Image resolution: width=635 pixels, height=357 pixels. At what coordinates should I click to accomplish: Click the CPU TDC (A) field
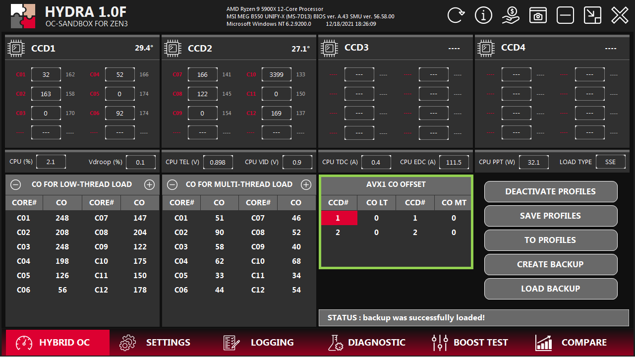376,162
